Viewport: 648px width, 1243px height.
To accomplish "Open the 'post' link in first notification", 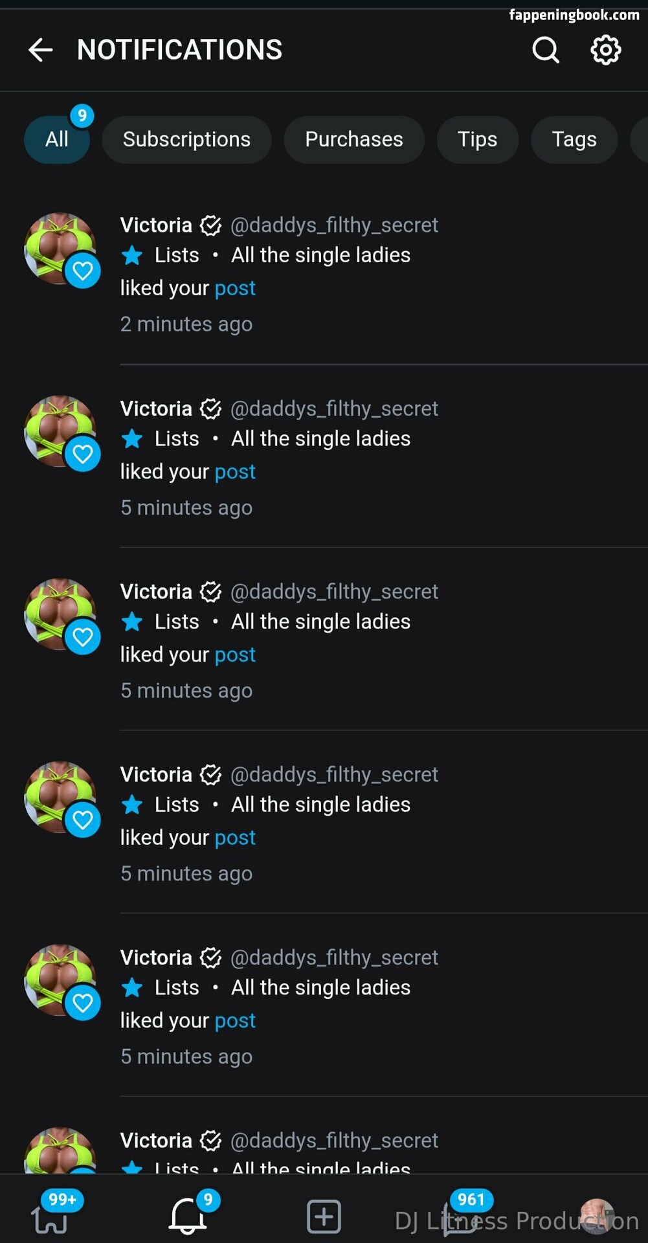I will pos(235,288).
